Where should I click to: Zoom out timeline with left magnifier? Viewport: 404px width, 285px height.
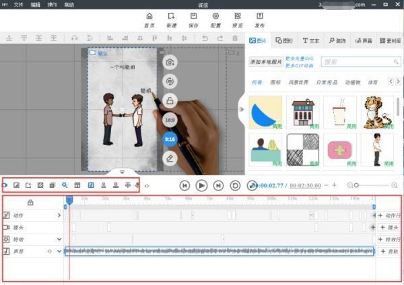[350, 185]
